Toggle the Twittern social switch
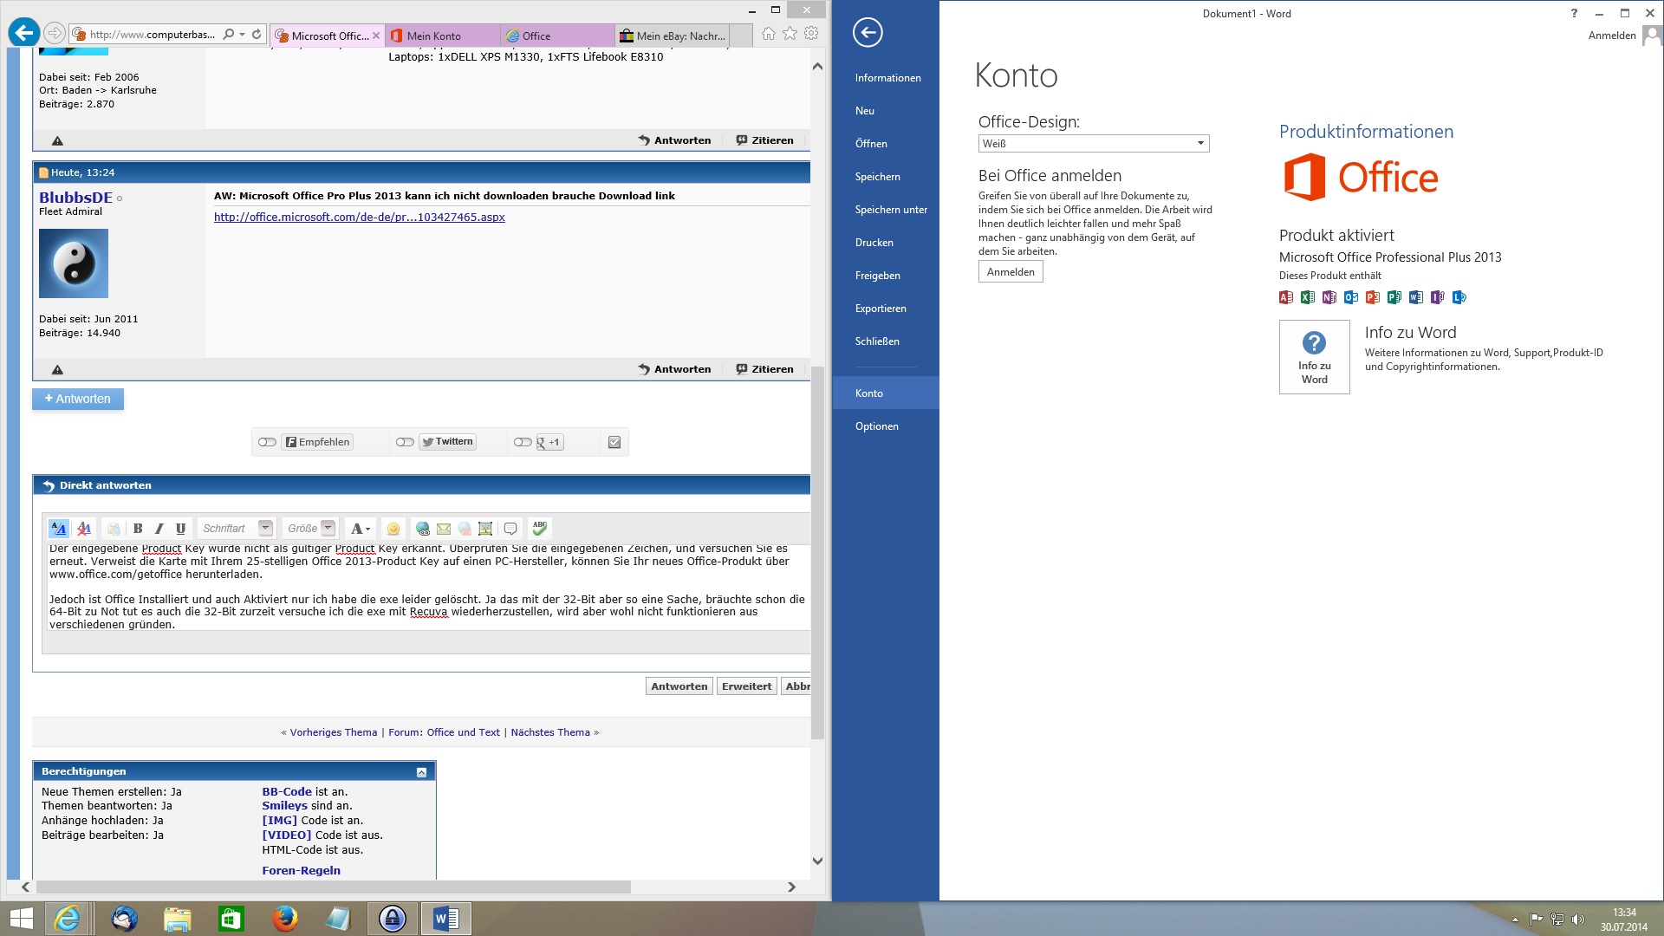This screenshot has height=936, width=1664. pyautogui.click(x=405, y=442)
